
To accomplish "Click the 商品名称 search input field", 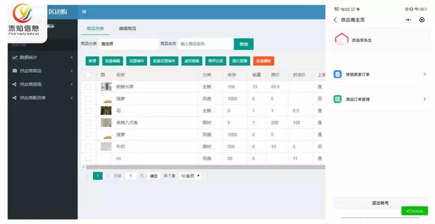I will 205,44.
